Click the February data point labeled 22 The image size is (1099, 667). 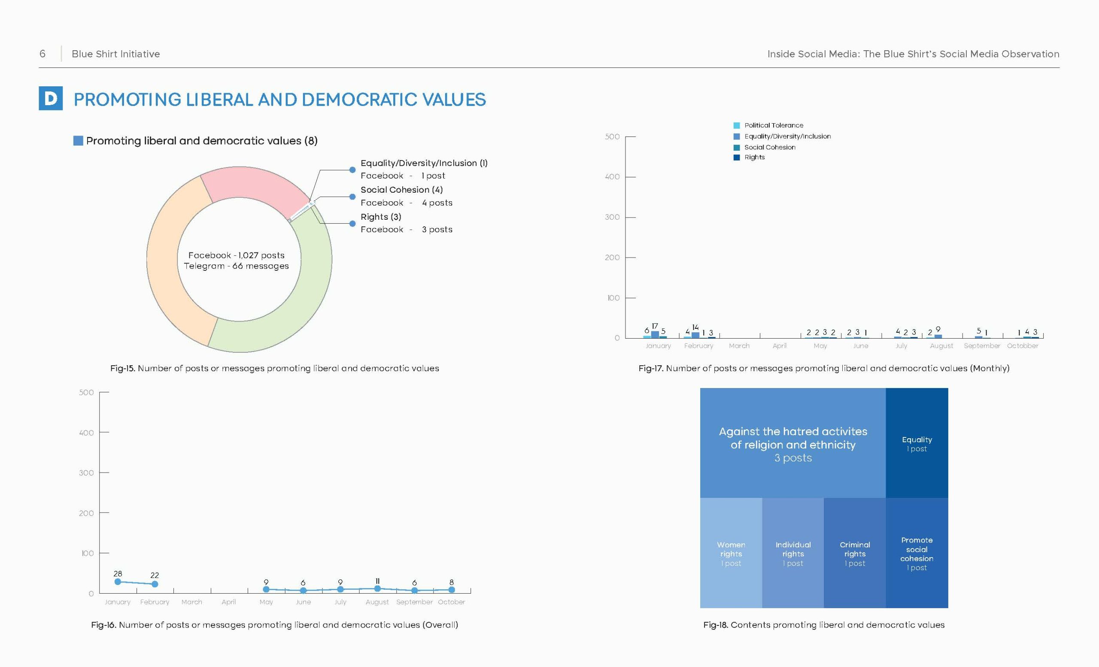155,584
